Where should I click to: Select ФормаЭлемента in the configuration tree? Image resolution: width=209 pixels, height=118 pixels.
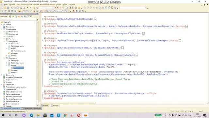click(20, 51)
